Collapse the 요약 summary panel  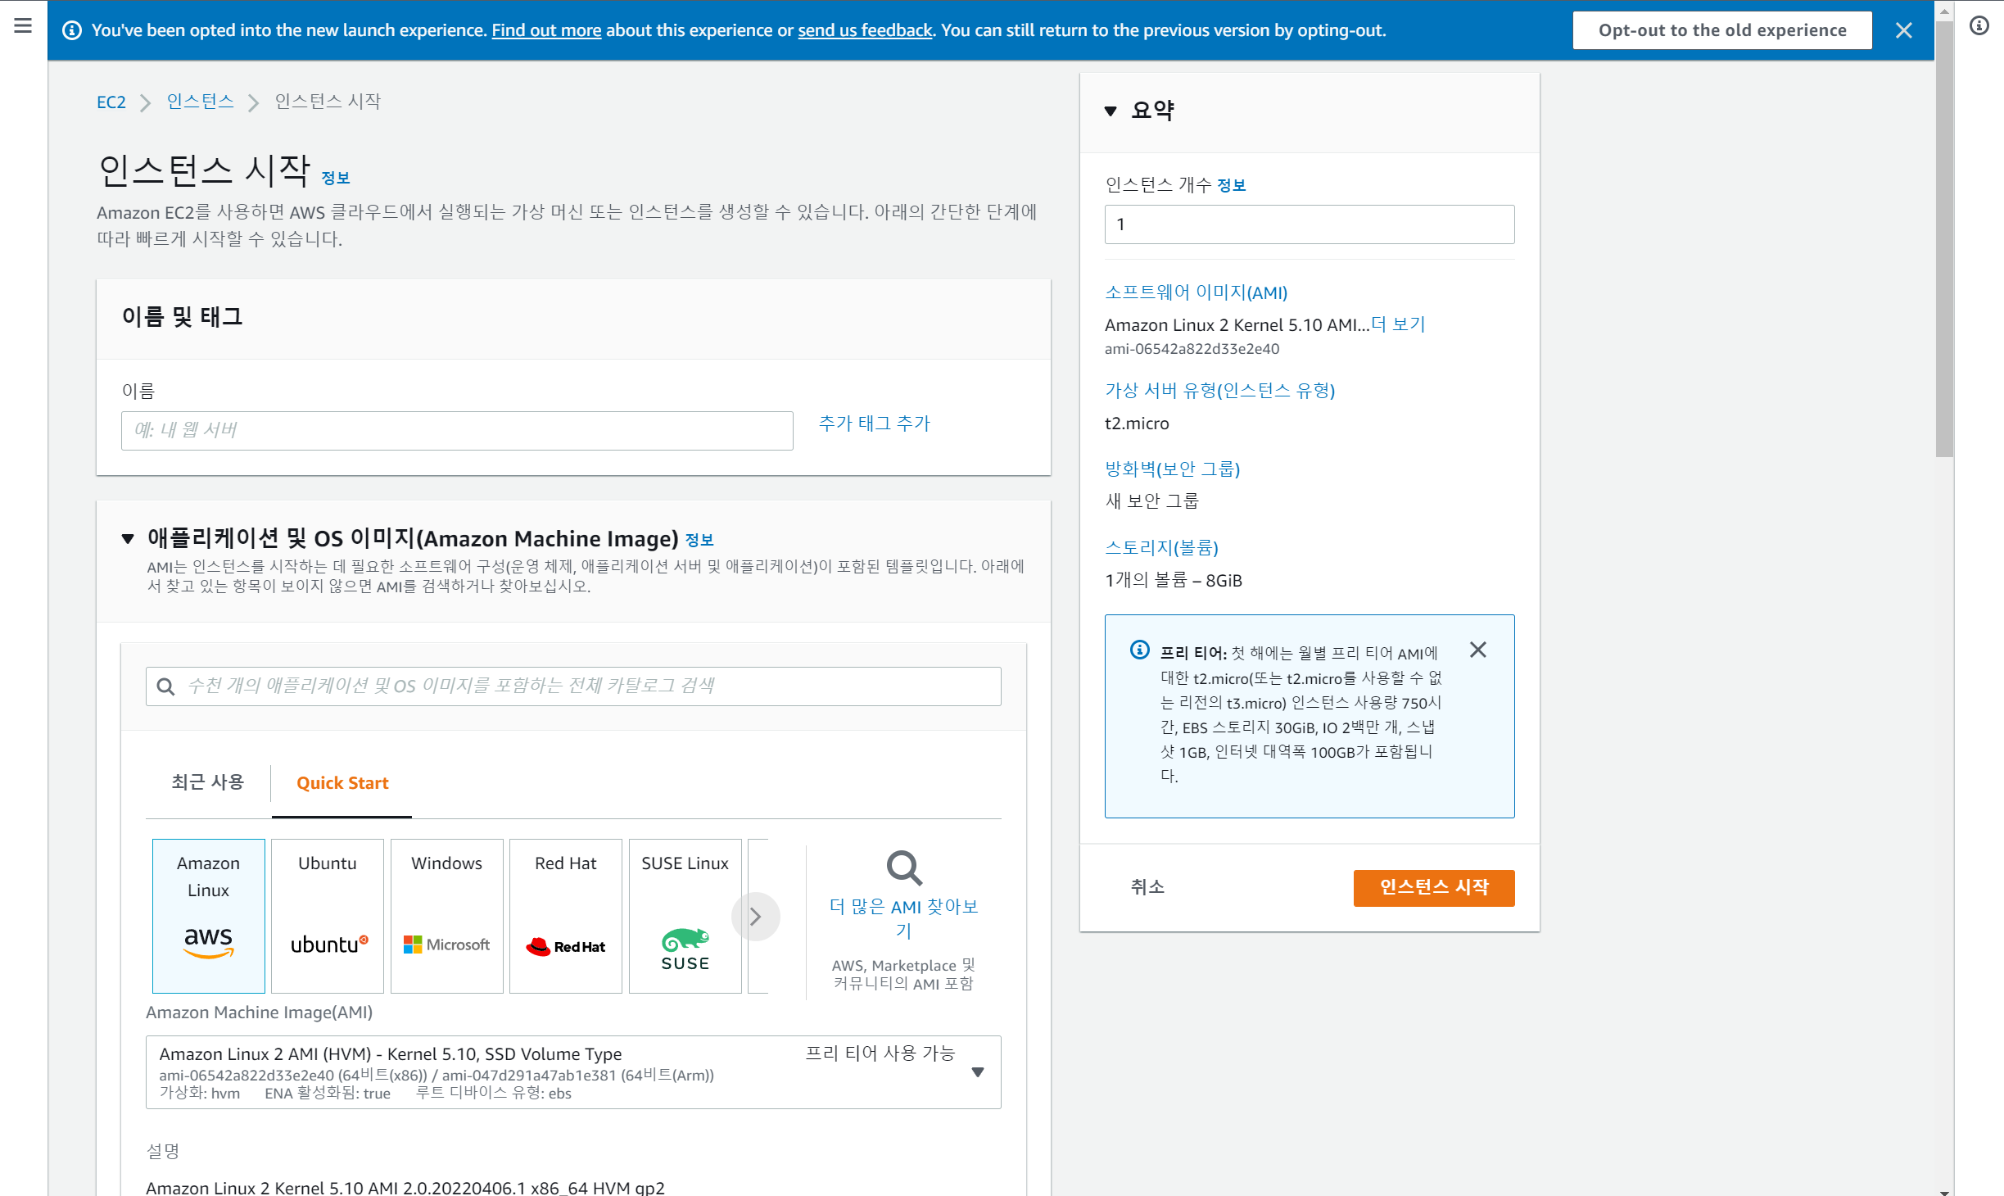1111,111
